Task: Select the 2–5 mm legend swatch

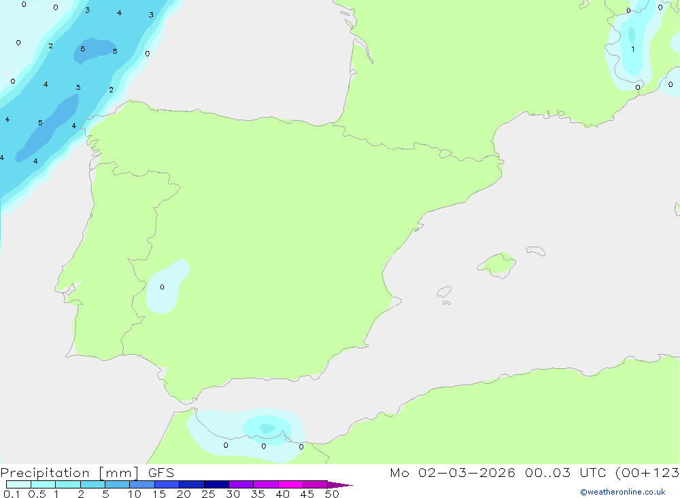Action: point(92,484)
